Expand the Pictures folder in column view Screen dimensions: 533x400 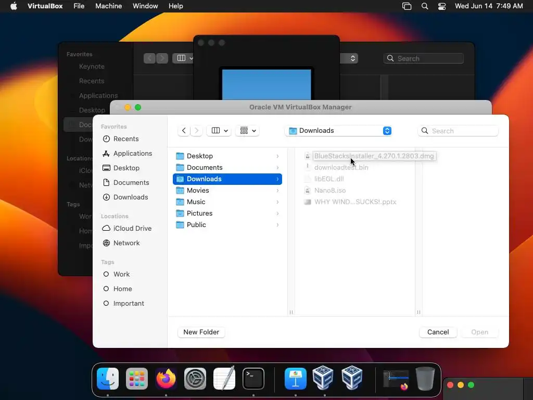[227, 213]
